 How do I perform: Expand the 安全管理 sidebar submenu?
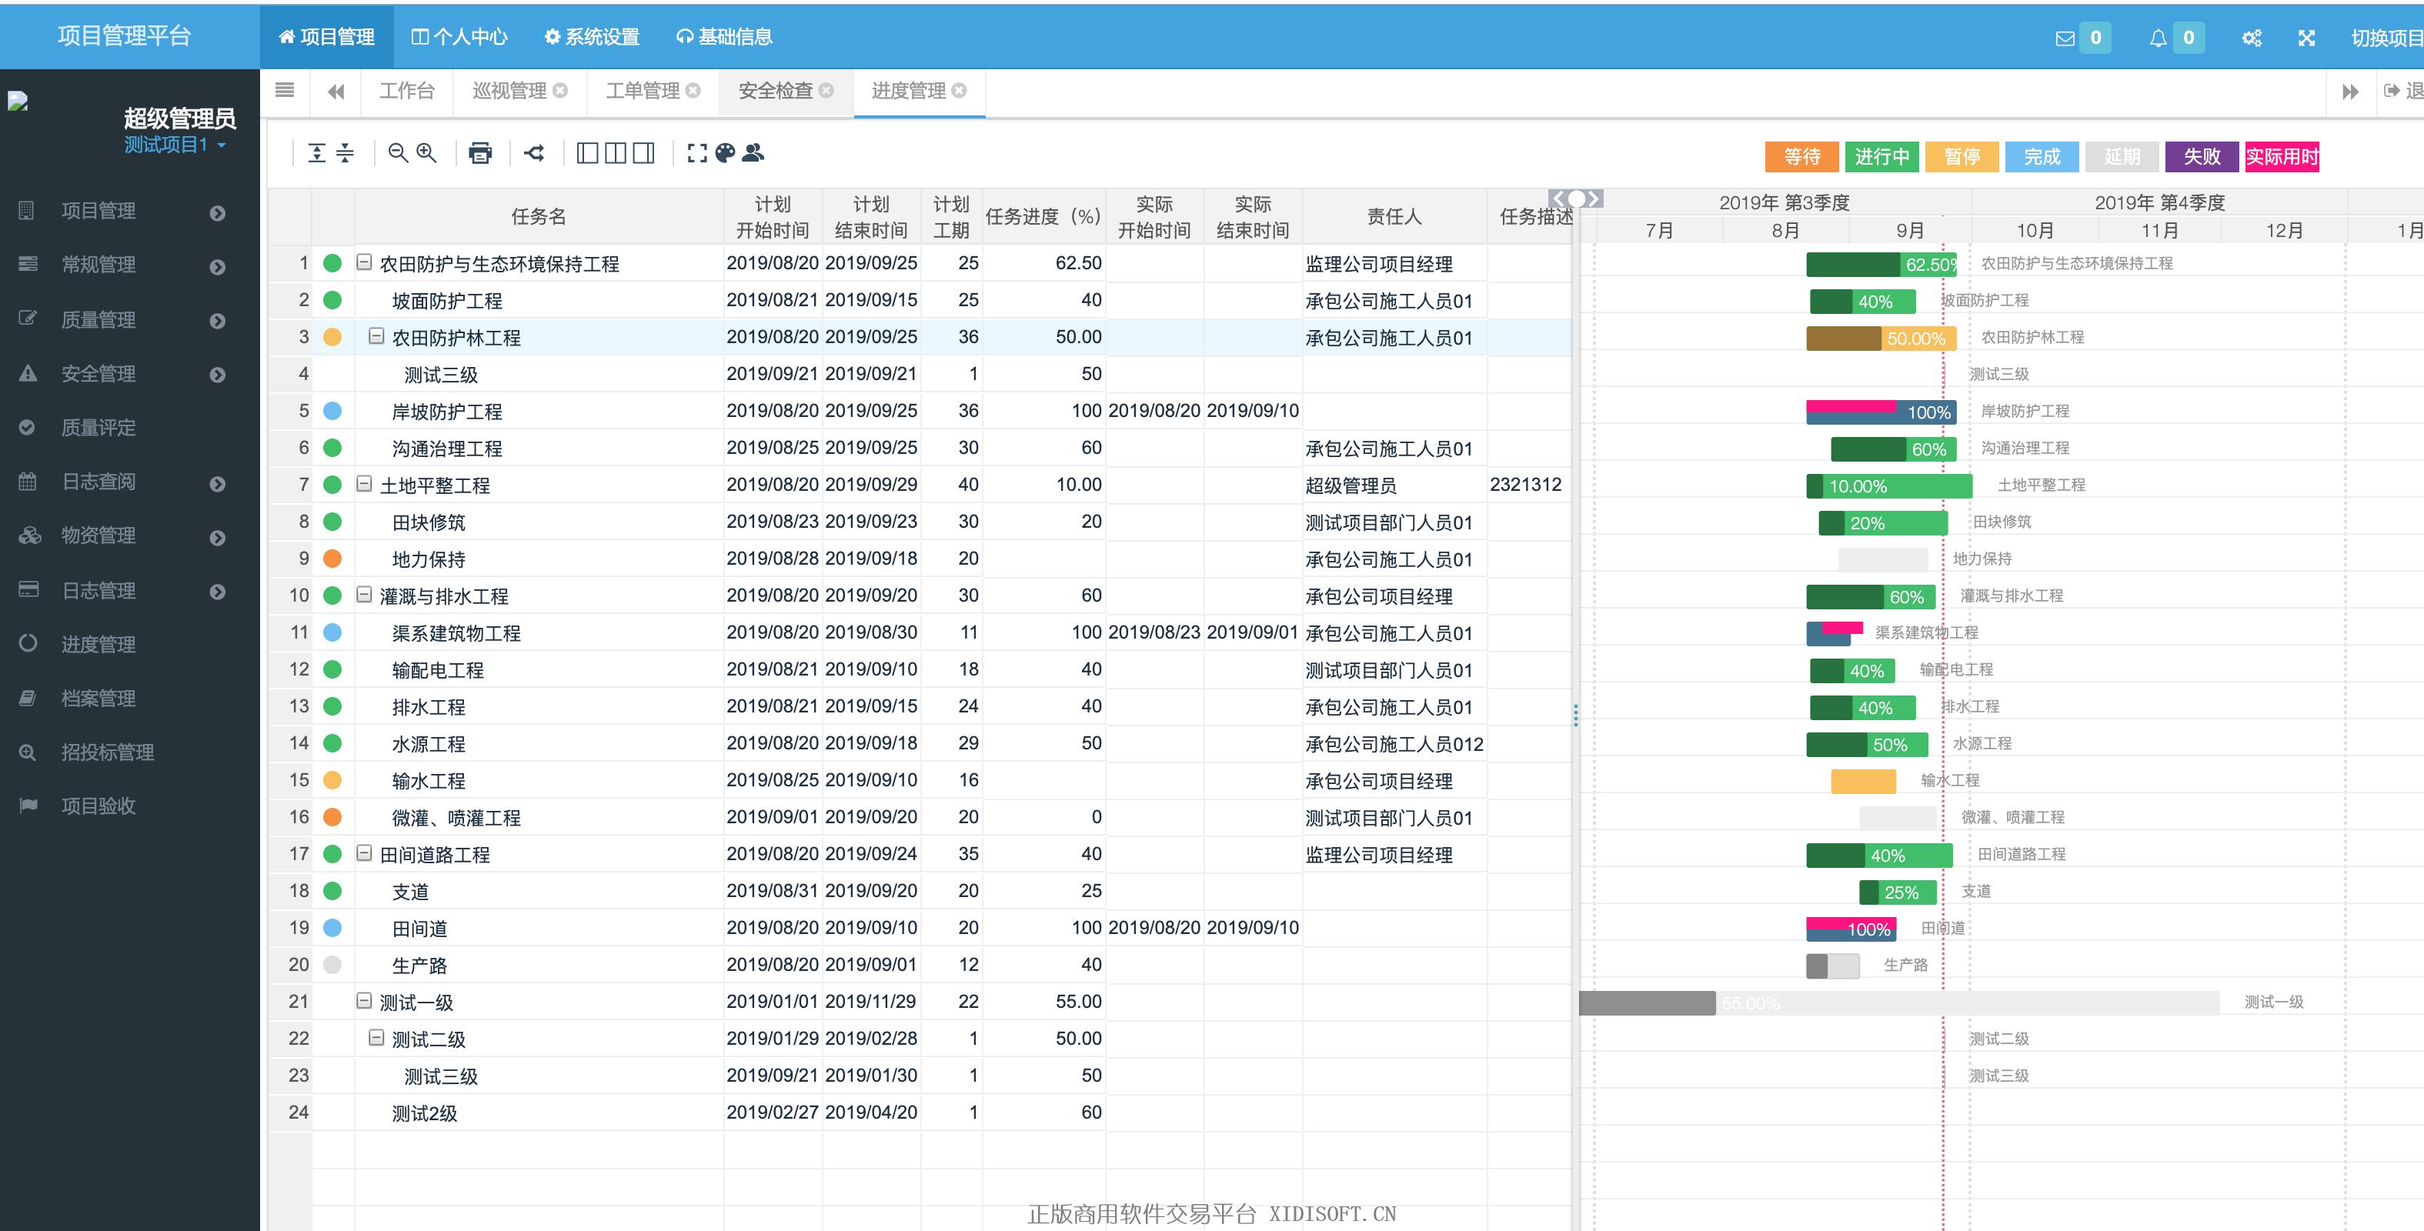pos(217,375)
